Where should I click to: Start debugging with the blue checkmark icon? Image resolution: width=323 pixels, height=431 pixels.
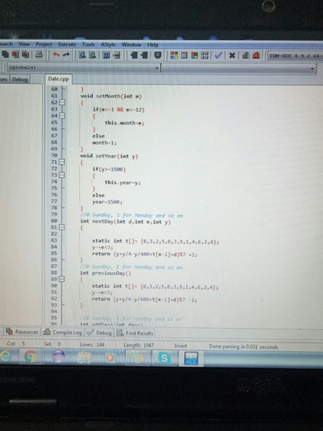coord(218,55)
